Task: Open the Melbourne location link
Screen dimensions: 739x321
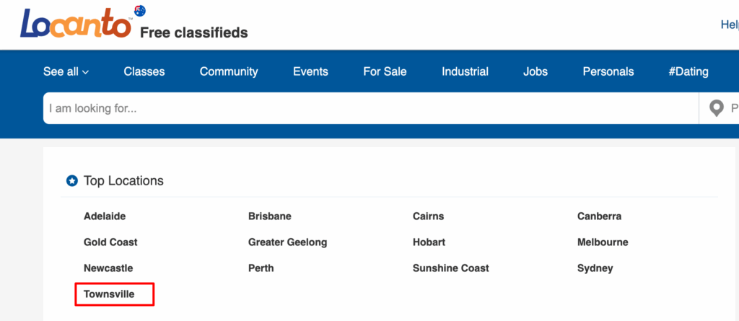Action: coord(603,242)
